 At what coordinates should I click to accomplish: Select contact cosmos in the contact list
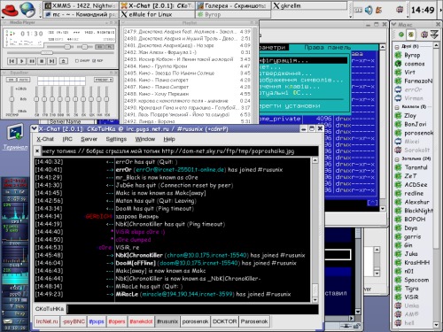(x=414, y=64)
